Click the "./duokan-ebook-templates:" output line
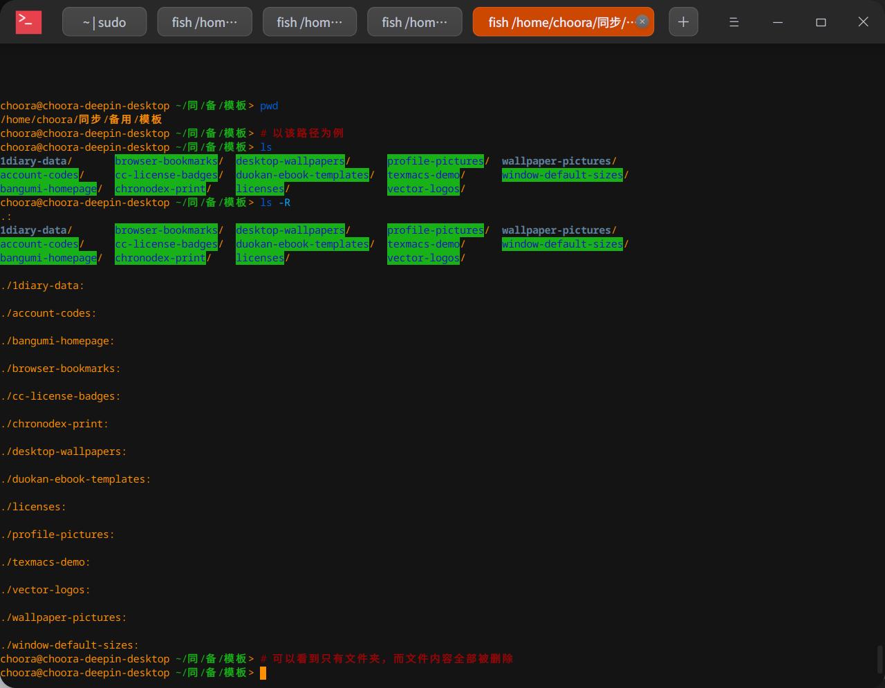 coord(75,479)
